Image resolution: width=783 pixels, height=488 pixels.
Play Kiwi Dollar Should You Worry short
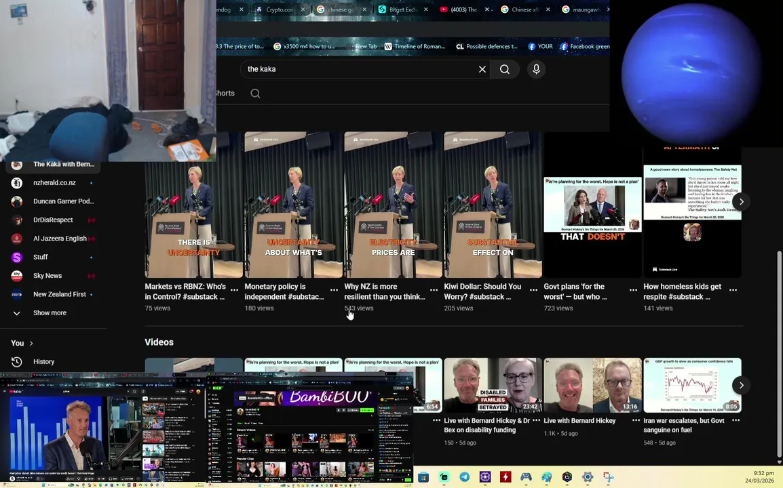coord(493,205)
